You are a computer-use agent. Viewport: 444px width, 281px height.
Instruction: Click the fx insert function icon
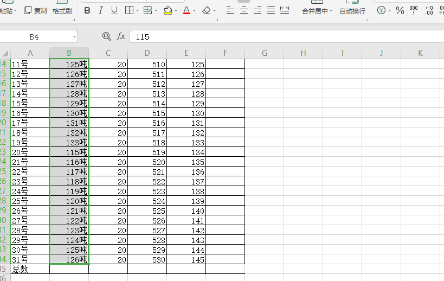pos(121,36)
